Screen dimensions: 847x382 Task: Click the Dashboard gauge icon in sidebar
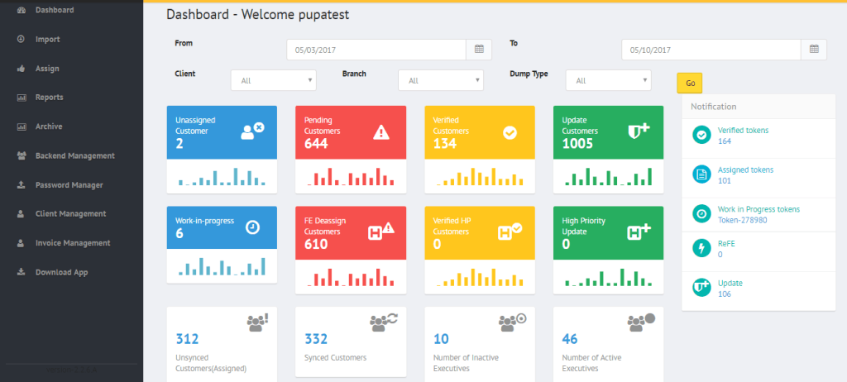pos(22,10)
